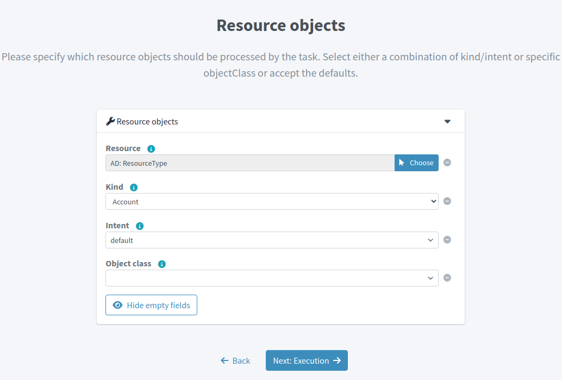Click the Resource objects panel header title
The width and height of the screenshot is (562, 380).
click(147, 121)
